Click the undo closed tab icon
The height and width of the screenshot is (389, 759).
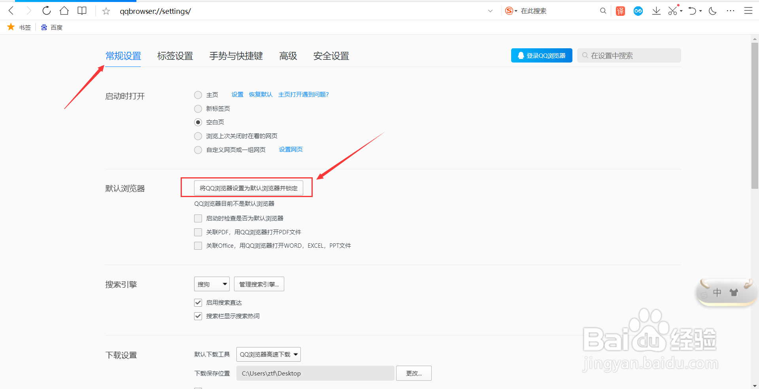(x=692, y=11)
